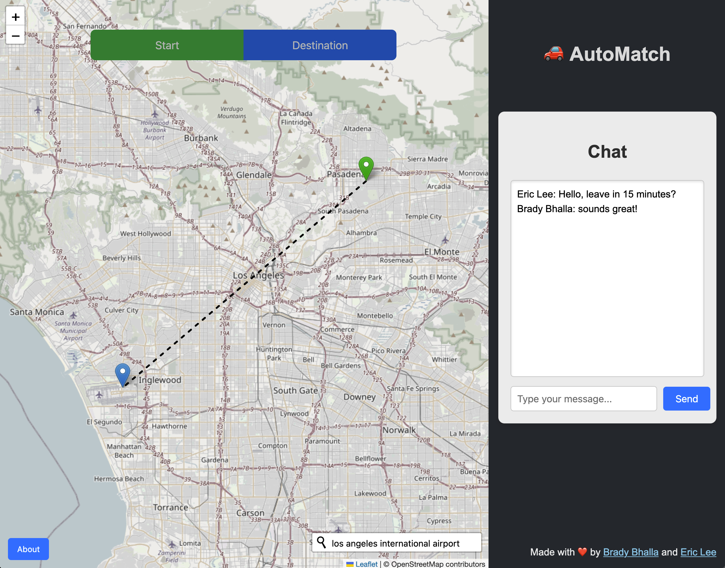Image resolution: width=725 pixels, height=568 pixels.
Task: Select the blue Destination mode button
Action: coord(320,45)
